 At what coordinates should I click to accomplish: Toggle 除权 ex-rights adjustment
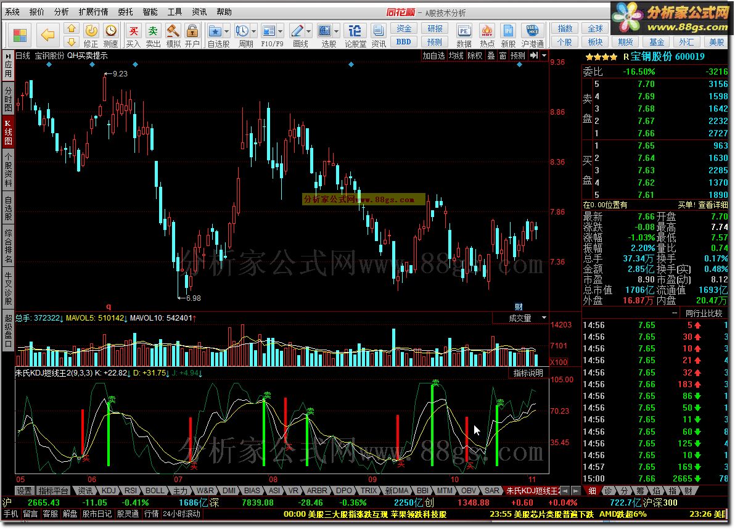pyautogui.click(x=475, y=55)
